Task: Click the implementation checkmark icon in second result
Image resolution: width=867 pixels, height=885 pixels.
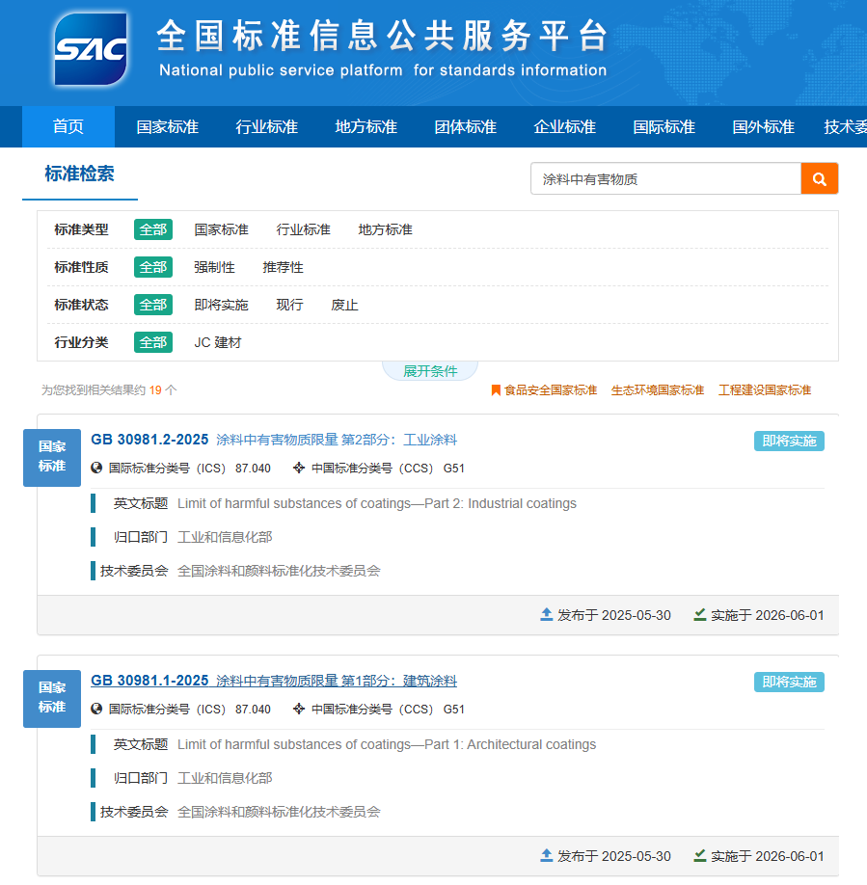Action: pyautogui.click(x=700, y=855)
